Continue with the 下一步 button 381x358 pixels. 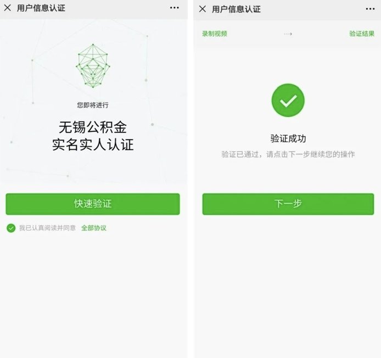[x=288, y=204]
